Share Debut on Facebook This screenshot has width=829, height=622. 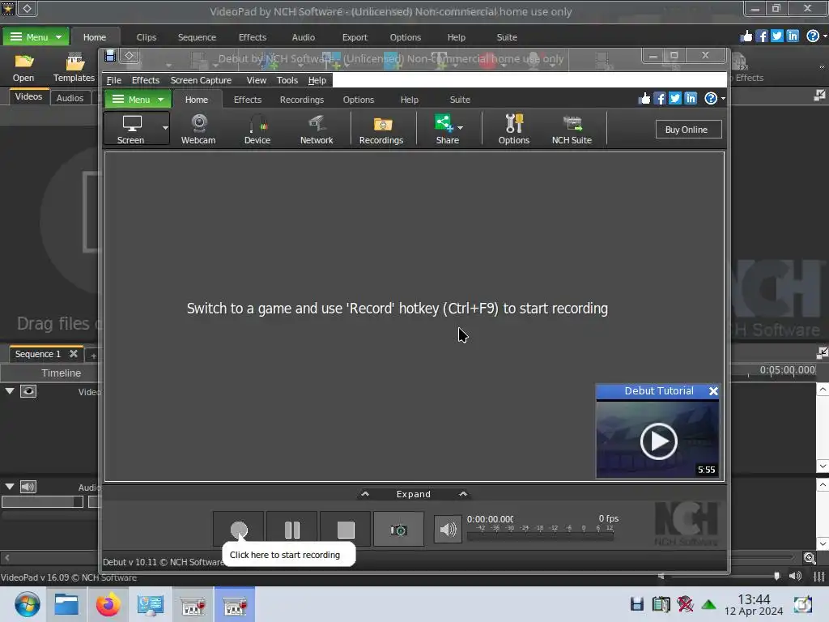(659, 98)
